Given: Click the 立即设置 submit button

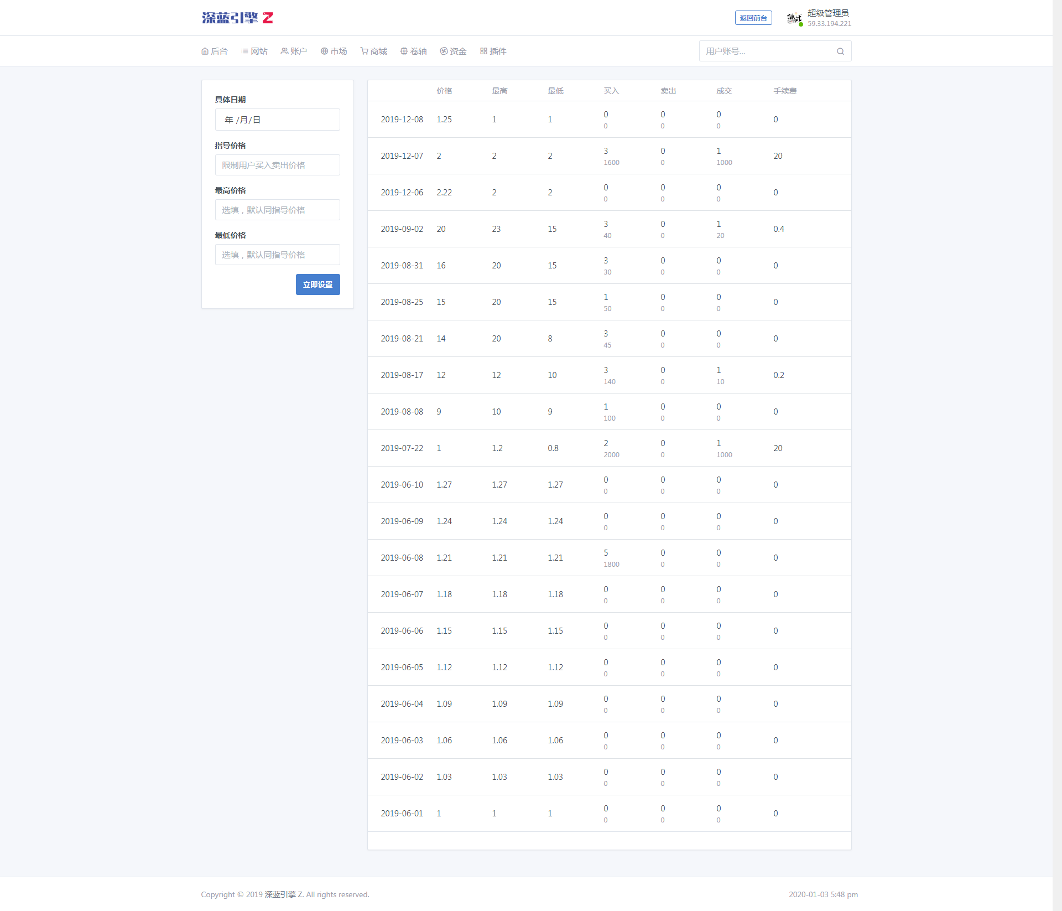Looking at the screenshot, I should [317, 284].
